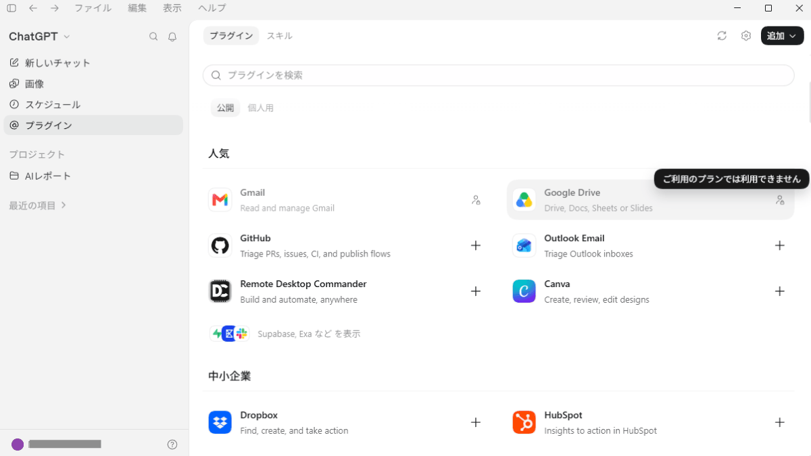Click the プラグインを検索 search field
The image size is (811, 456).
499,76
